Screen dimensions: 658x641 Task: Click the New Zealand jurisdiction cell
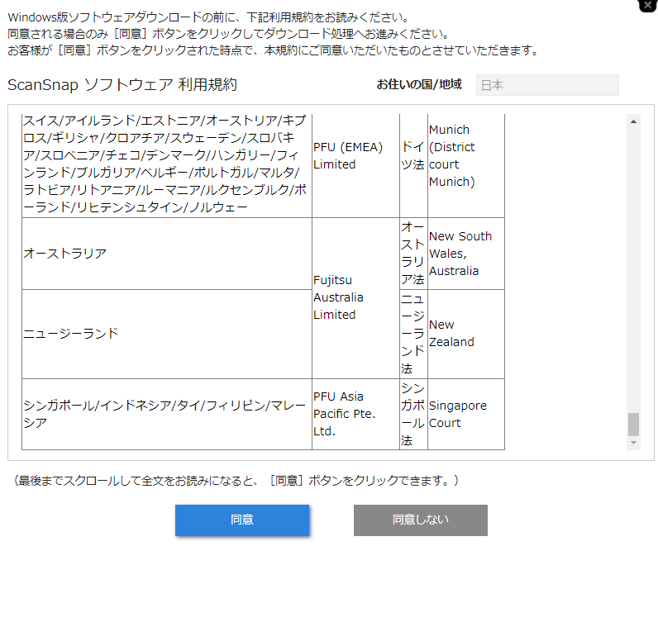[x=465, y=334]
